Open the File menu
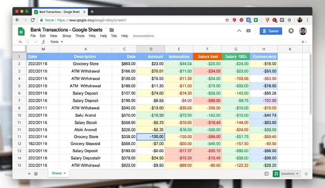 (33, 36)
